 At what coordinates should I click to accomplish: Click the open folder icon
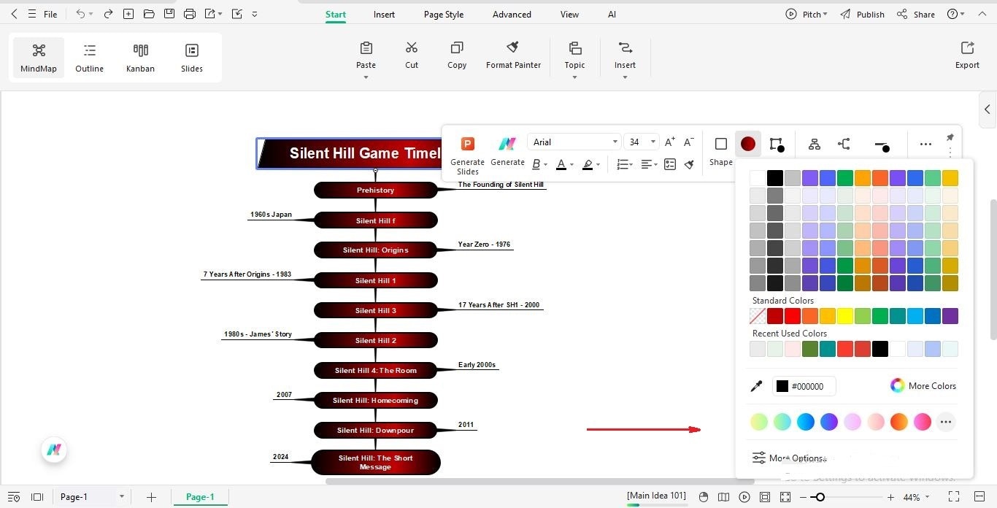(149, 14)
